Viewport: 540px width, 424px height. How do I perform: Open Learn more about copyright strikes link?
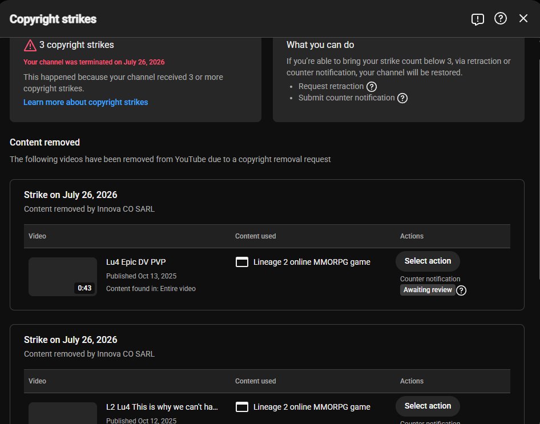click(x=86, y=102)
